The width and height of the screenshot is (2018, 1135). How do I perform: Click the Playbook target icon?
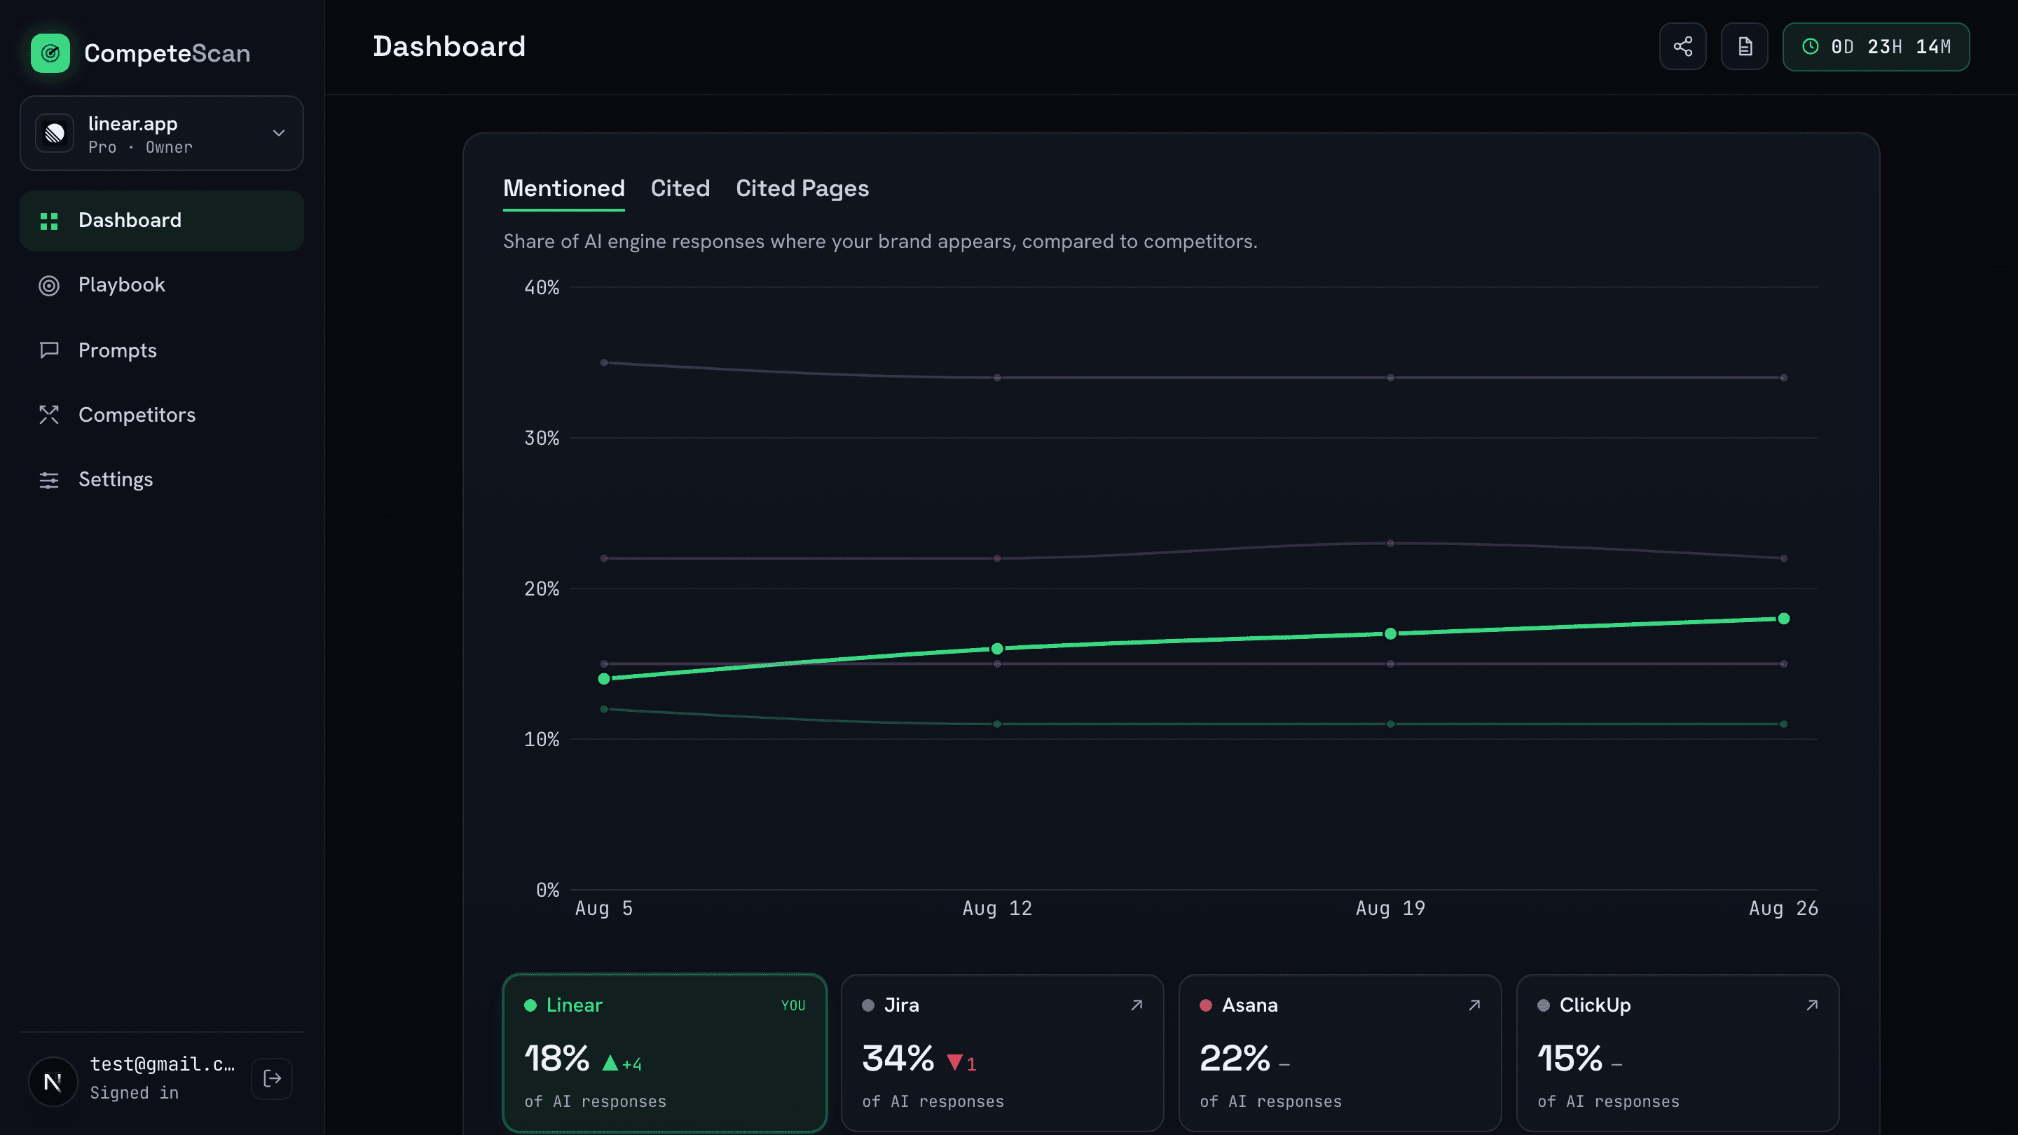(49, 286)
